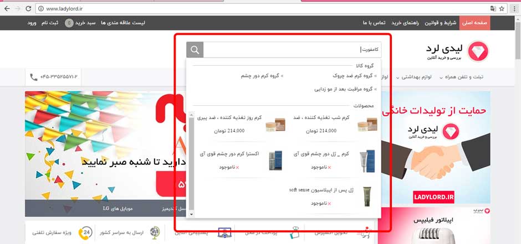Click the pink diamond logo icon in header
The height and width of the screenshot is (244, 521).
[x=478, y=51]
